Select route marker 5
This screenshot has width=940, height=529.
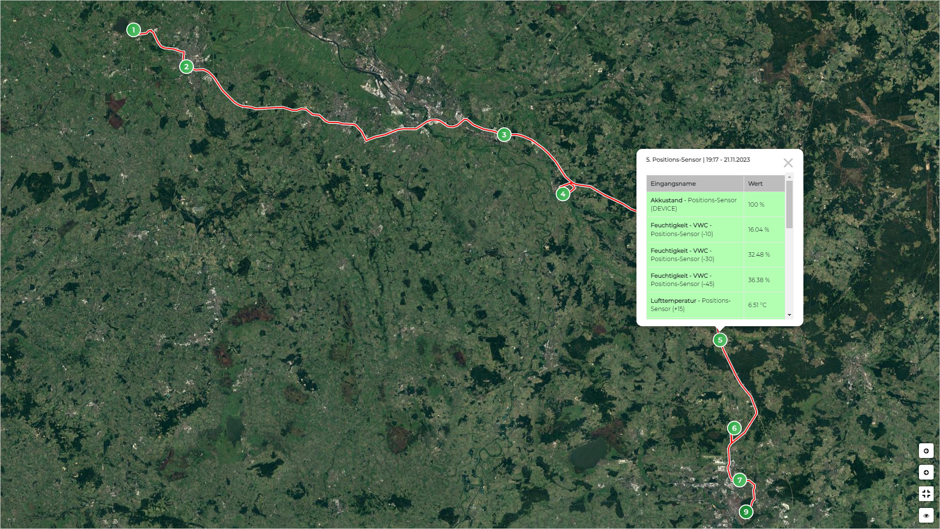[720, 340]
